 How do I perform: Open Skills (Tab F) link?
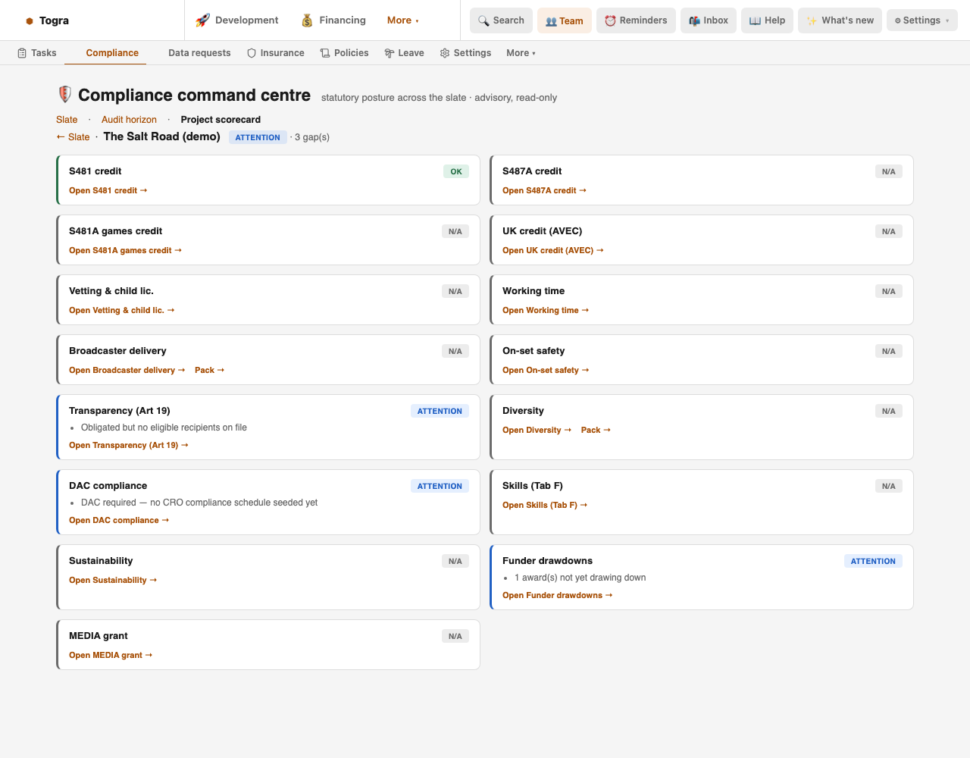[545, 506]
